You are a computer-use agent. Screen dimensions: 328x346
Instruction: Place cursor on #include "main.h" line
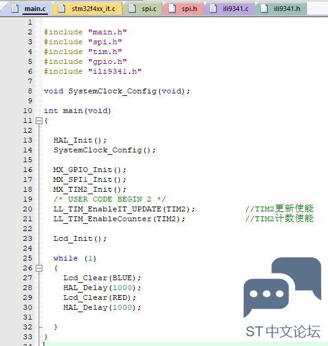(x=85, y=32)
